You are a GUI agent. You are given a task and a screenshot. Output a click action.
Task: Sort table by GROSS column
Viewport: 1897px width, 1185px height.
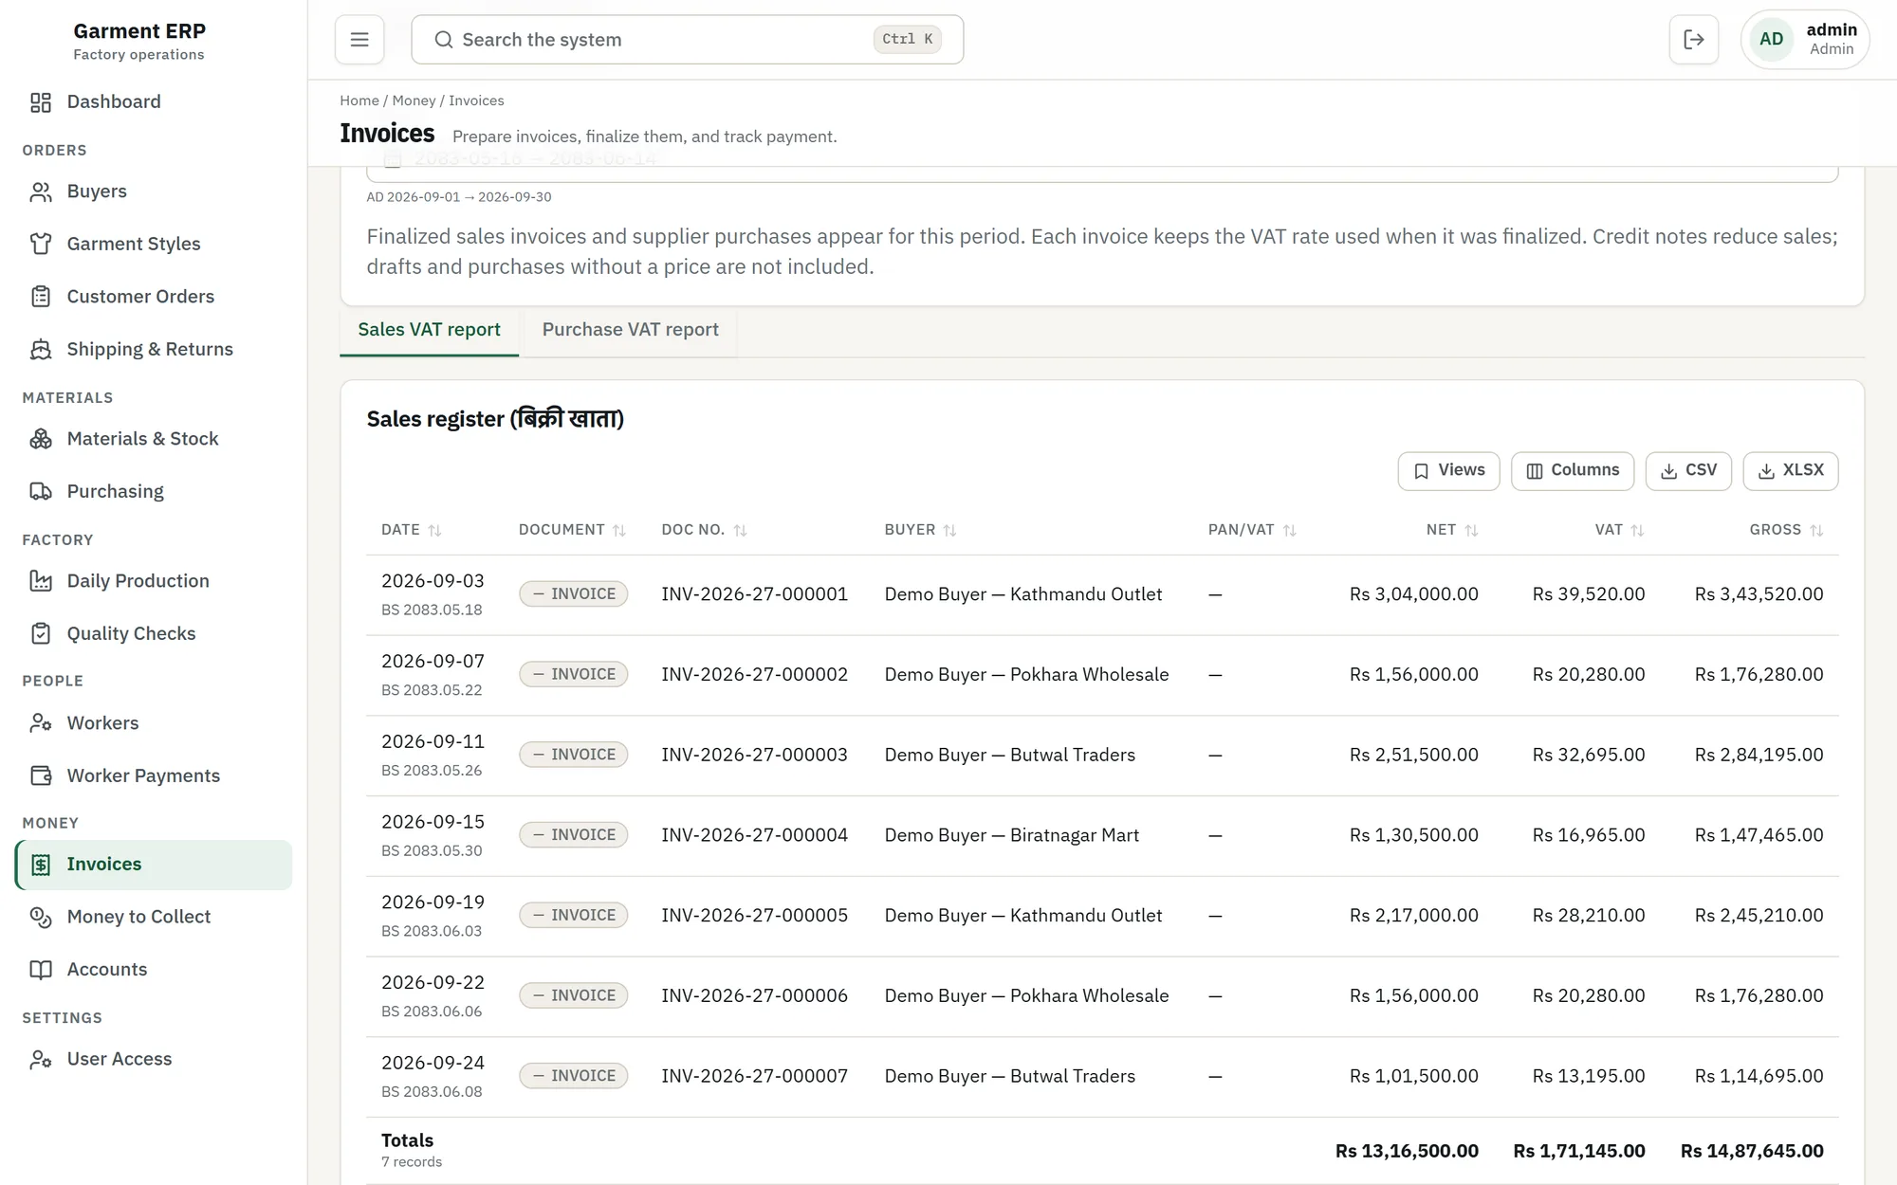point(1786,530)
